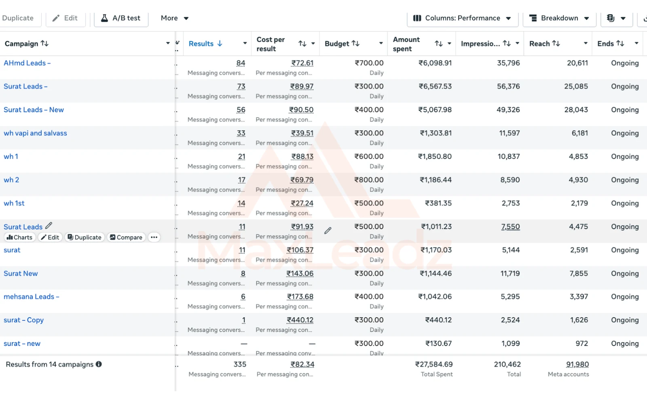Open wh vapi and salvass campaign
Viewport: 647px width, 404px height.
pyautogui.click(x=35, y=133)
